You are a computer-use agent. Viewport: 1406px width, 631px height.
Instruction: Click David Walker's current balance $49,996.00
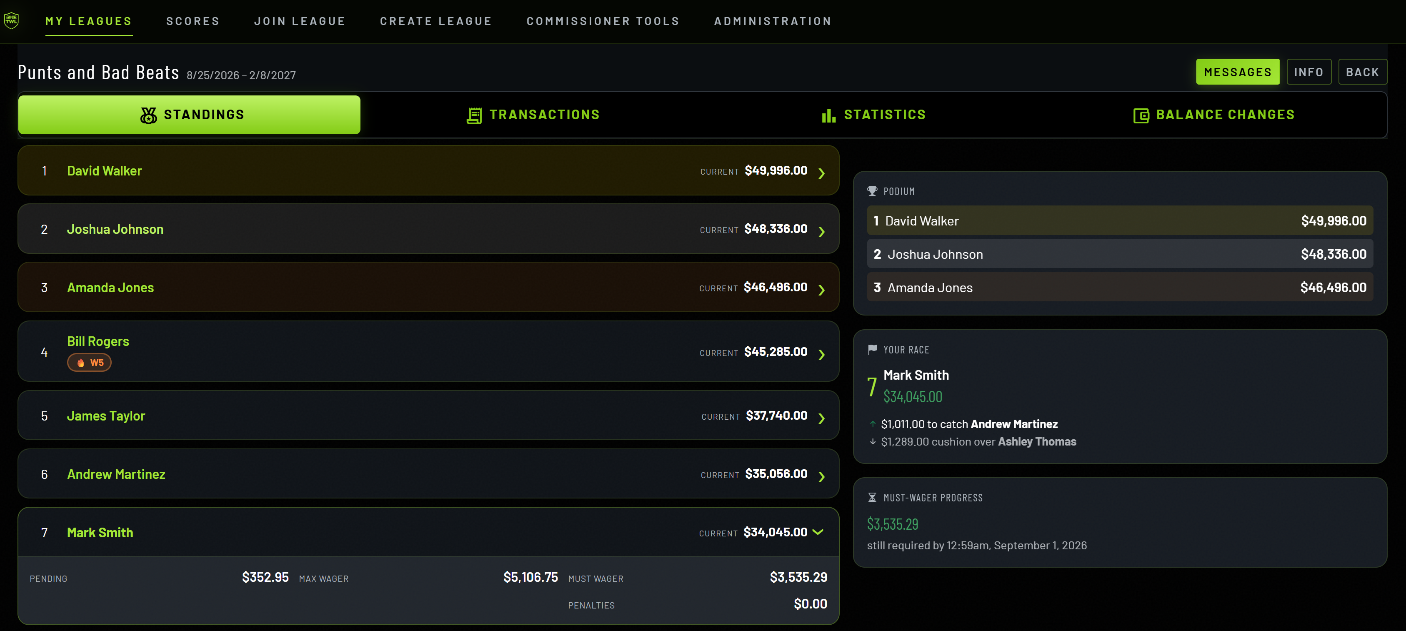pos(776,170)
